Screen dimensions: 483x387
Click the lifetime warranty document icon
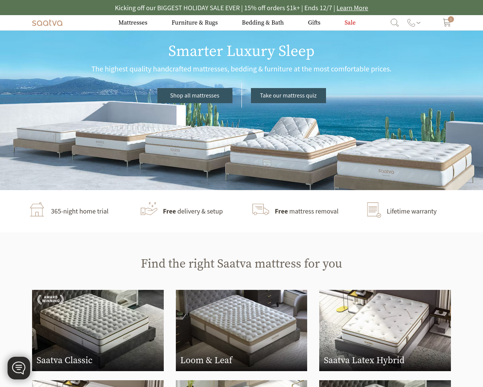[x=374, y=210]
